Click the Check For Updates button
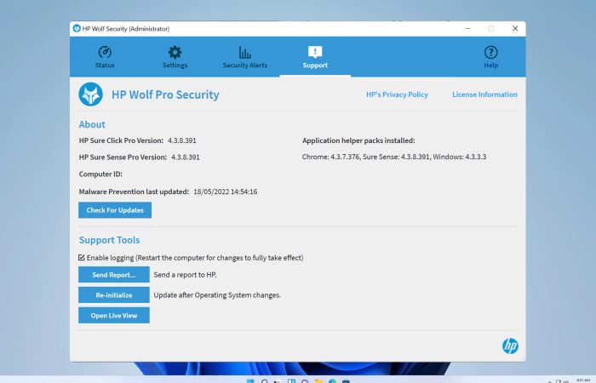The image size is (596, 383). click(115, 210)
